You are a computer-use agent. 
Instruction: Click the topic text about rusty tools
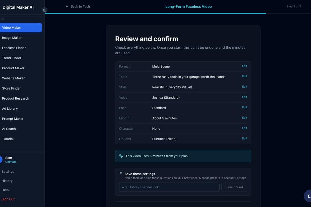(x=189, y=77)
